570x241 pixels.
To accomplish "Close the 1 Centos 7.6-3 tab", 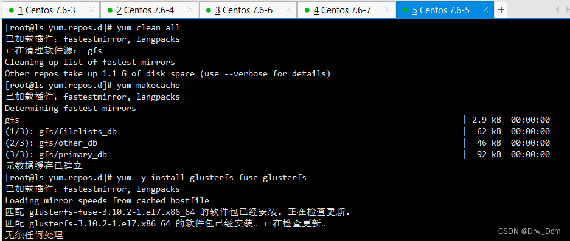I will (92, 10).
